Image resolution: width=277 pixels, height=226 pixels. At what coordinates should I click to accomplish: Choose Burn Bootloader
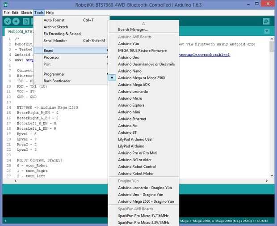71,81
